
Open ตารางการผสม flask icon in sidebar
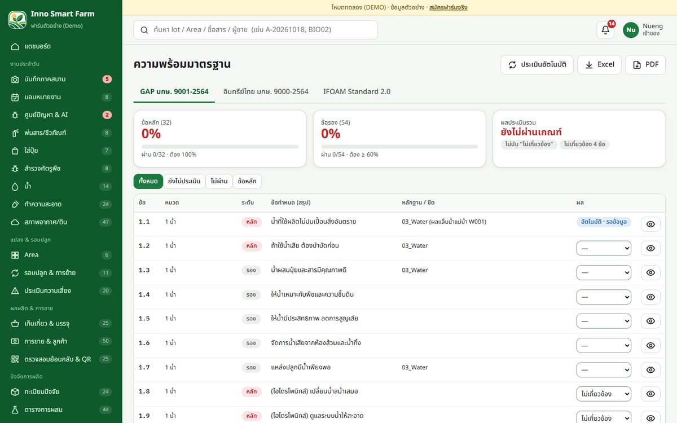15,409
